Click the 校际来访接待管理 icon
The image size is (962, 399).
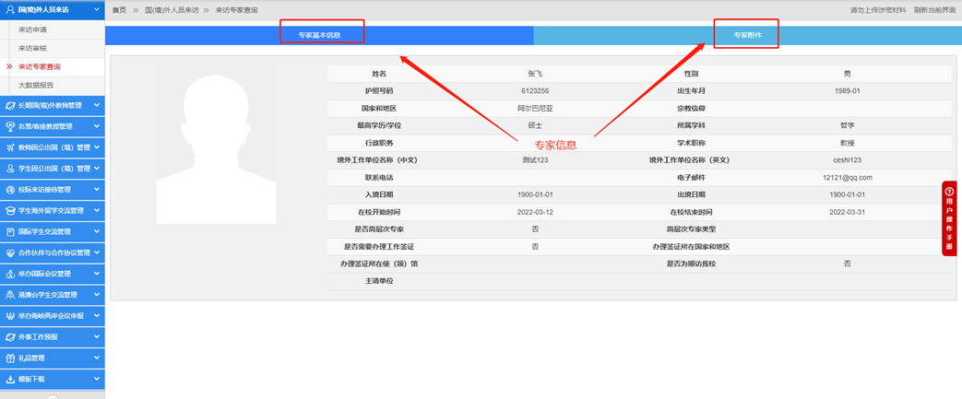click(x=9, y=190)
